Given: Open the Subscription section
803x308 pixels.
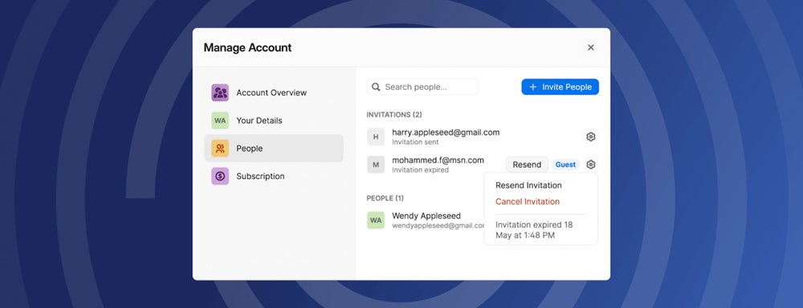Looking at the screenshot, I should click(x=274, y=176).
